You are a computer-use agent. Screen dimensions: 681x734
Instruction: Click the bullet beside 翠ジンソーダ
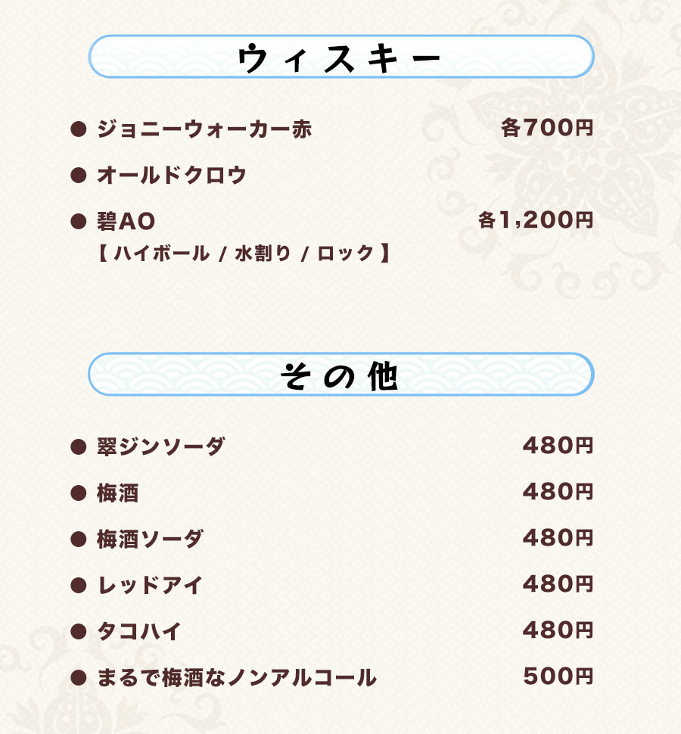click(76, 447)
